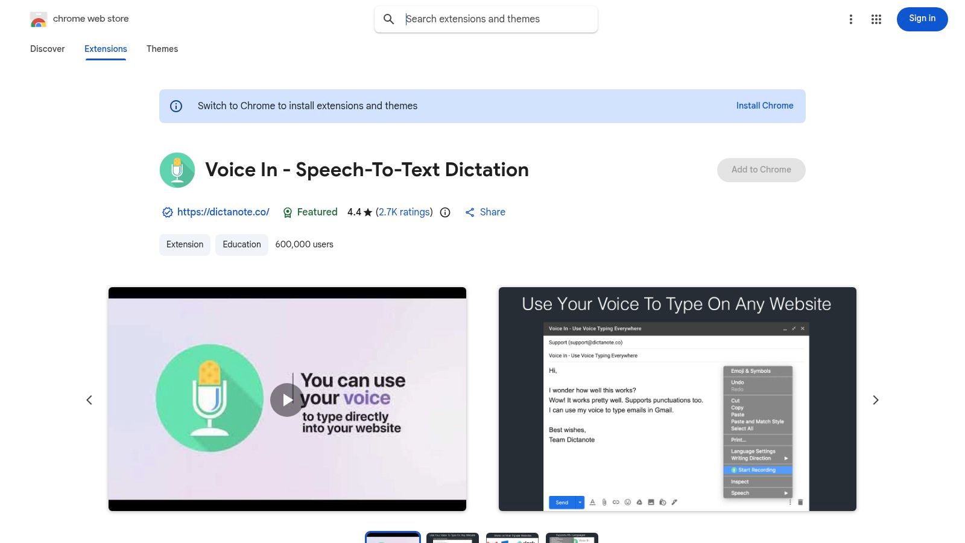
Task: Open the https://dictanote.co/ link
Action: click(x=223, y=212)
